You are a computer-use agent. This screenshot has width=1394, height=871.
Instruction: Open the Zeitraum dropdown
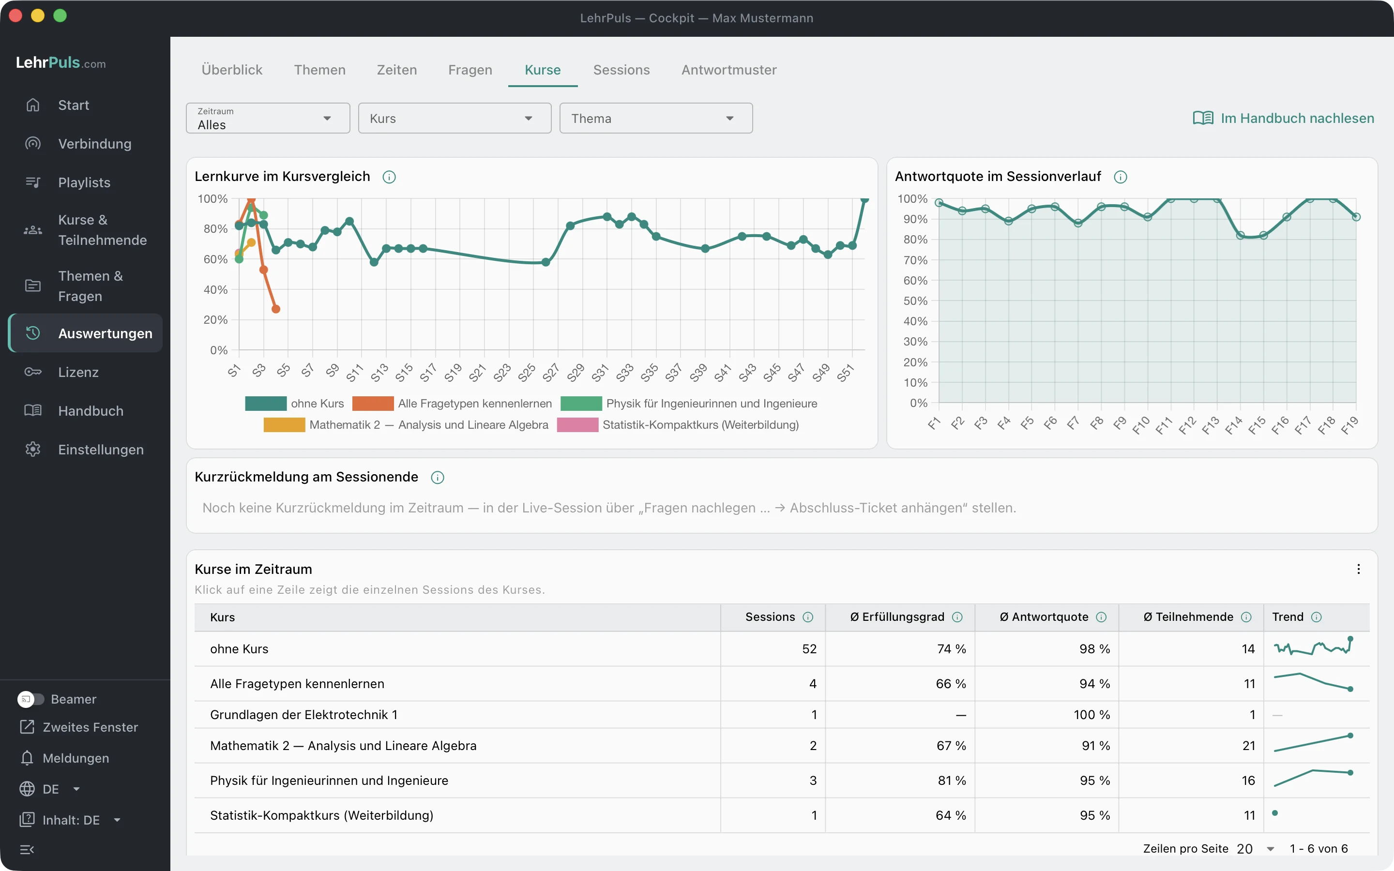(x=268, y=118)
